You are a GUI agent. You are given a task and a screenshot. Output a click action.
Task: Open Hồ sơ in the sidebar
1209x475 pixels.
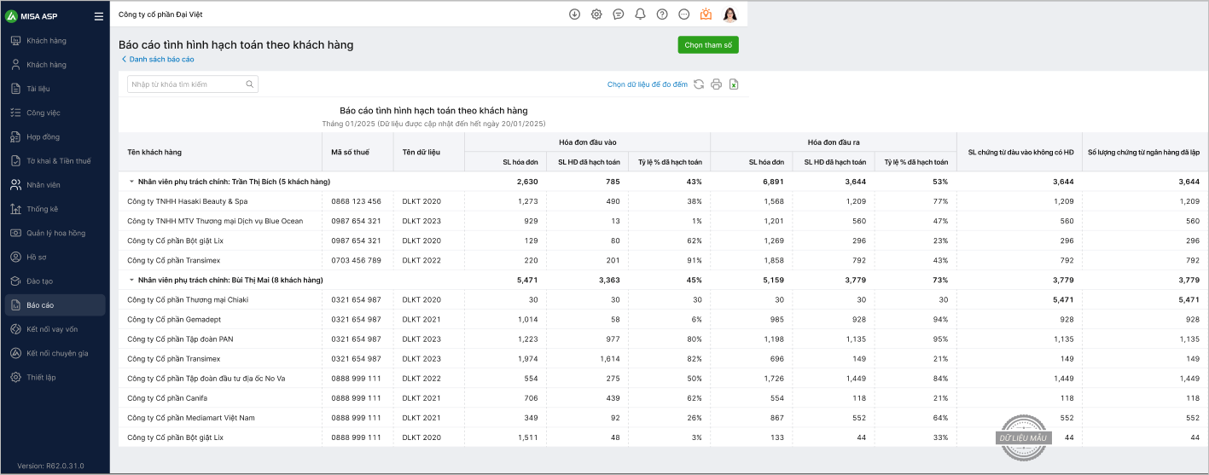(55, 257)
